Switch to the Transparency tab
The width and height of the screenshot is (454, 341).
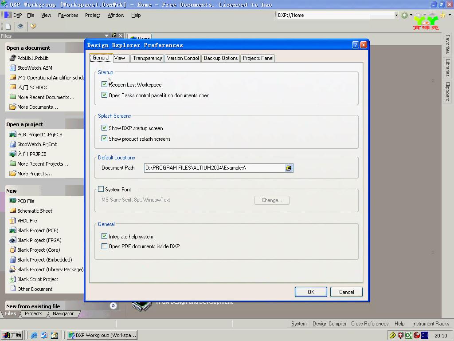tap(147, 58)
